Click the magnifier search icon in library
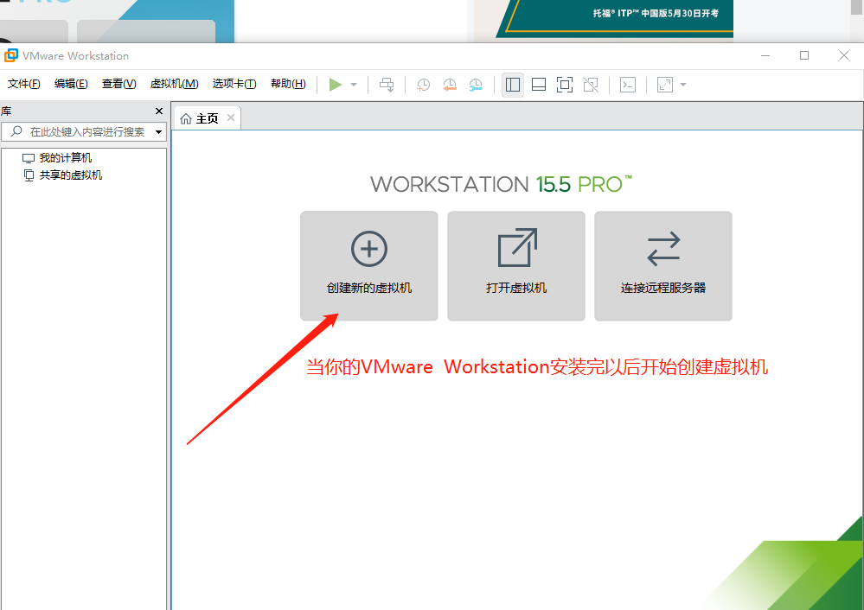This screenshot has height=610, width=864. [16, 131]
